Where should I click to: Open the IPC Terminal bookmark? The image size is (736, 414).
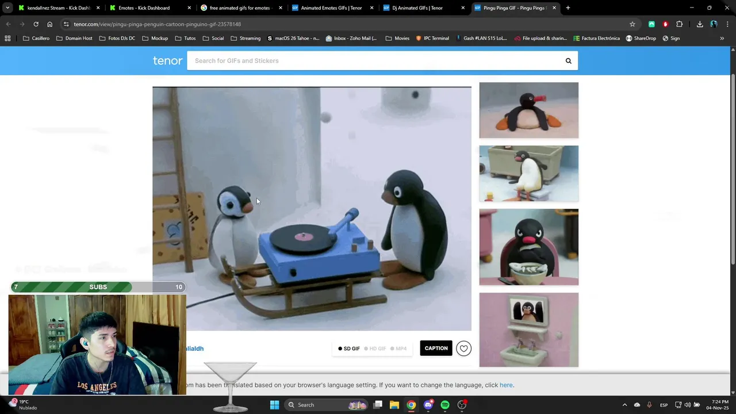tap(432, 38)
